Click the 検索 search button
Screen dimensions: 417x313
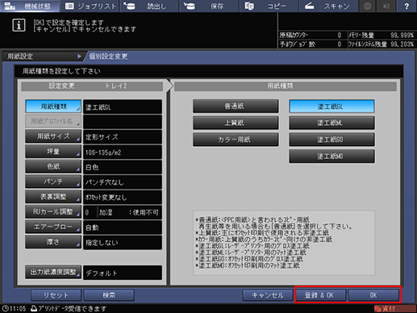[x=109, y=295]
